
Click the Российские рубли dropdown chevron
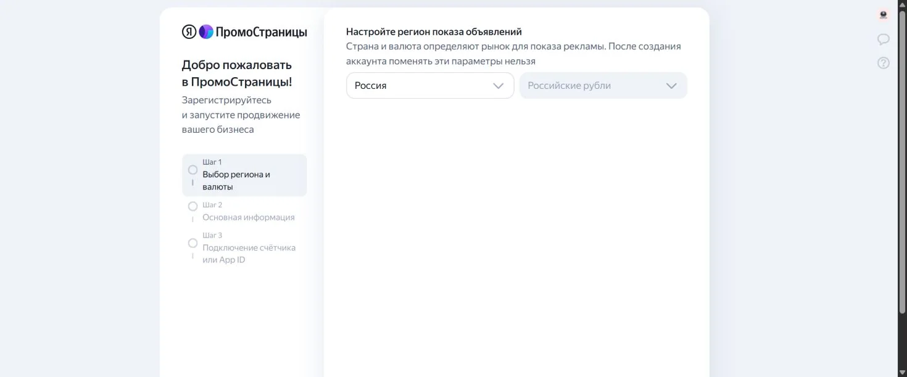pyautogui.click(x=672, y=86)
